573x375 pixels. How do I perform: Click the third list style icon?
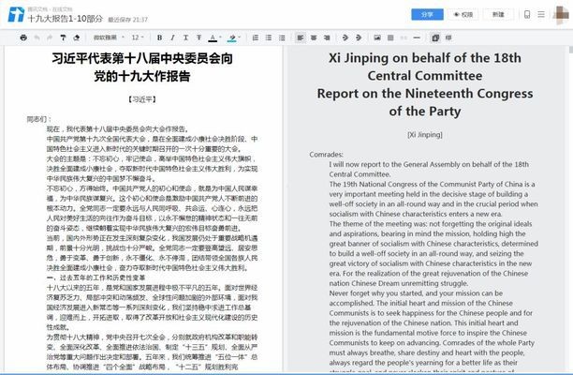(282, 37)
